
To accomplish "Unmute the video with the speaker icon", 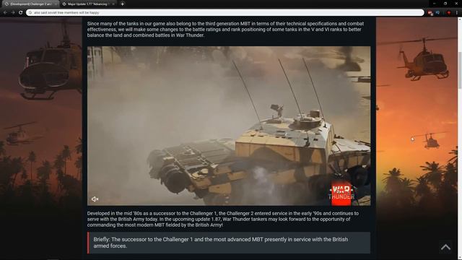I will click(x=95, y=199).
